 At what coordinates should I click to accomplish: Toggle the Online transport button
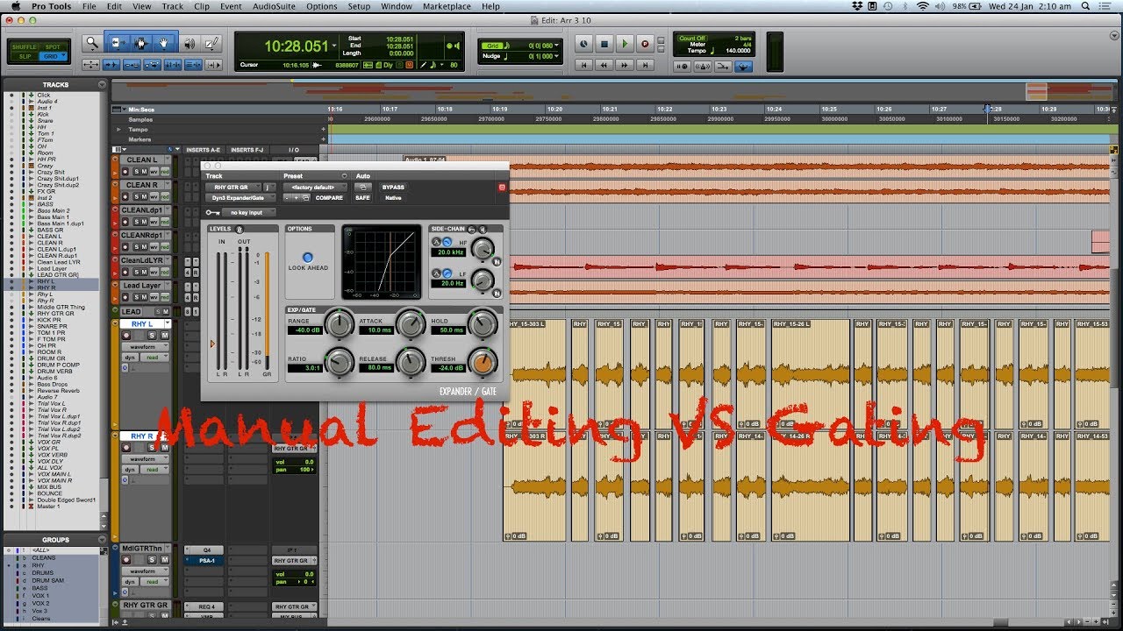pos(583,44)
